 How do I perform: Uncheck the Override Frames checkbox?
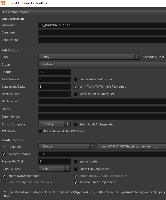(x=4, y=154)
